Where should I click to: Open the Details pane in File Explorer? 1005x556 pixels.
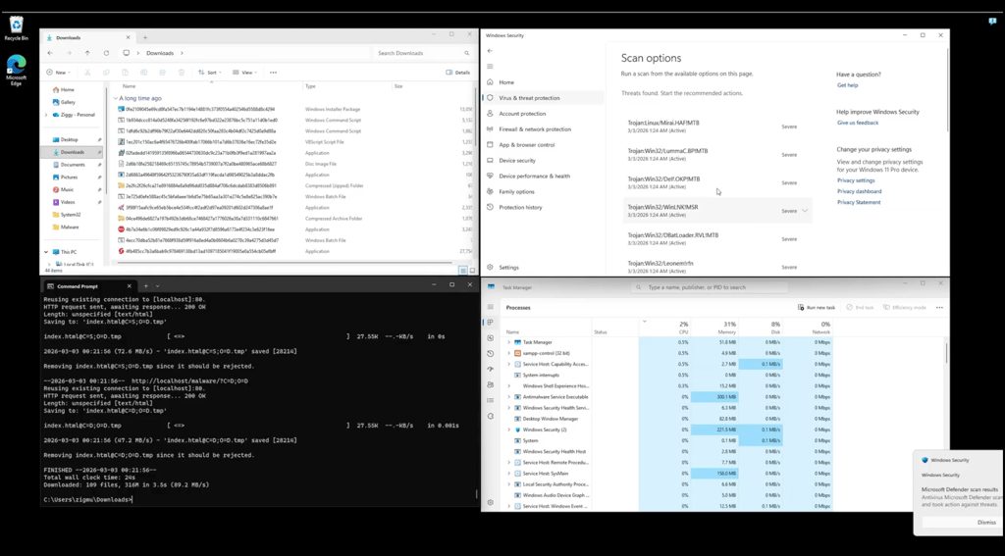(457, 73)
